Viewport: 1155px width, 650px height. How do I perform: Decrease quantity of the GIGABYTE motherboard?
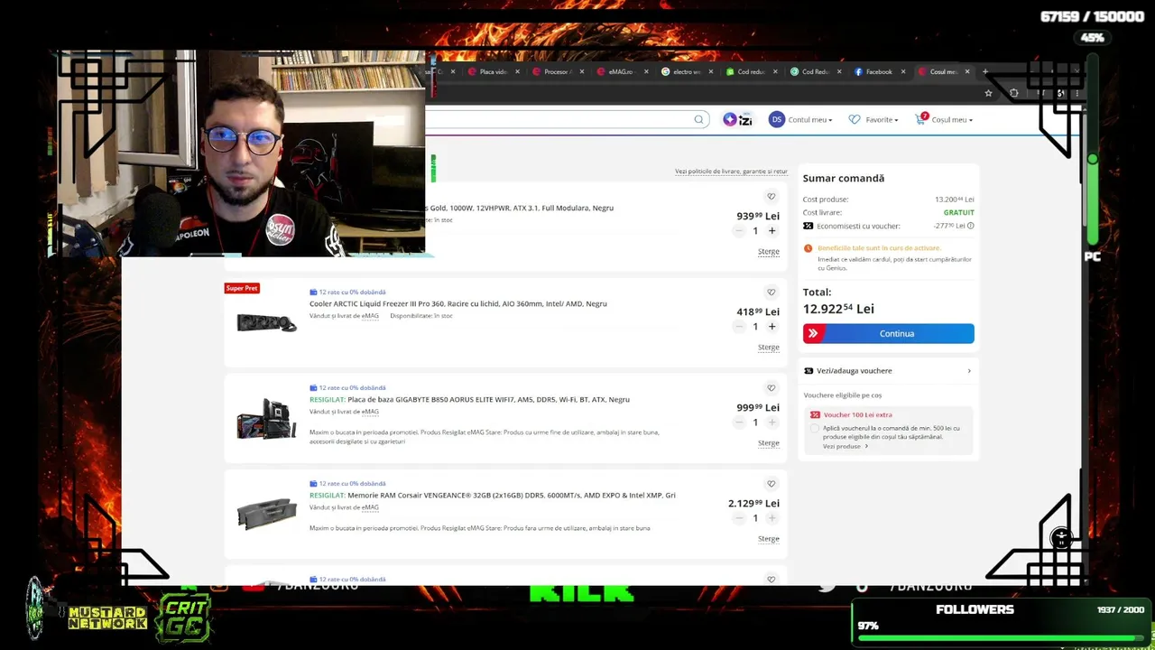click(739, 422)
